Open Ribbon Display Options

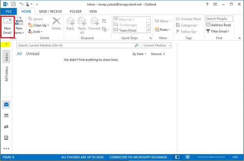215,4
